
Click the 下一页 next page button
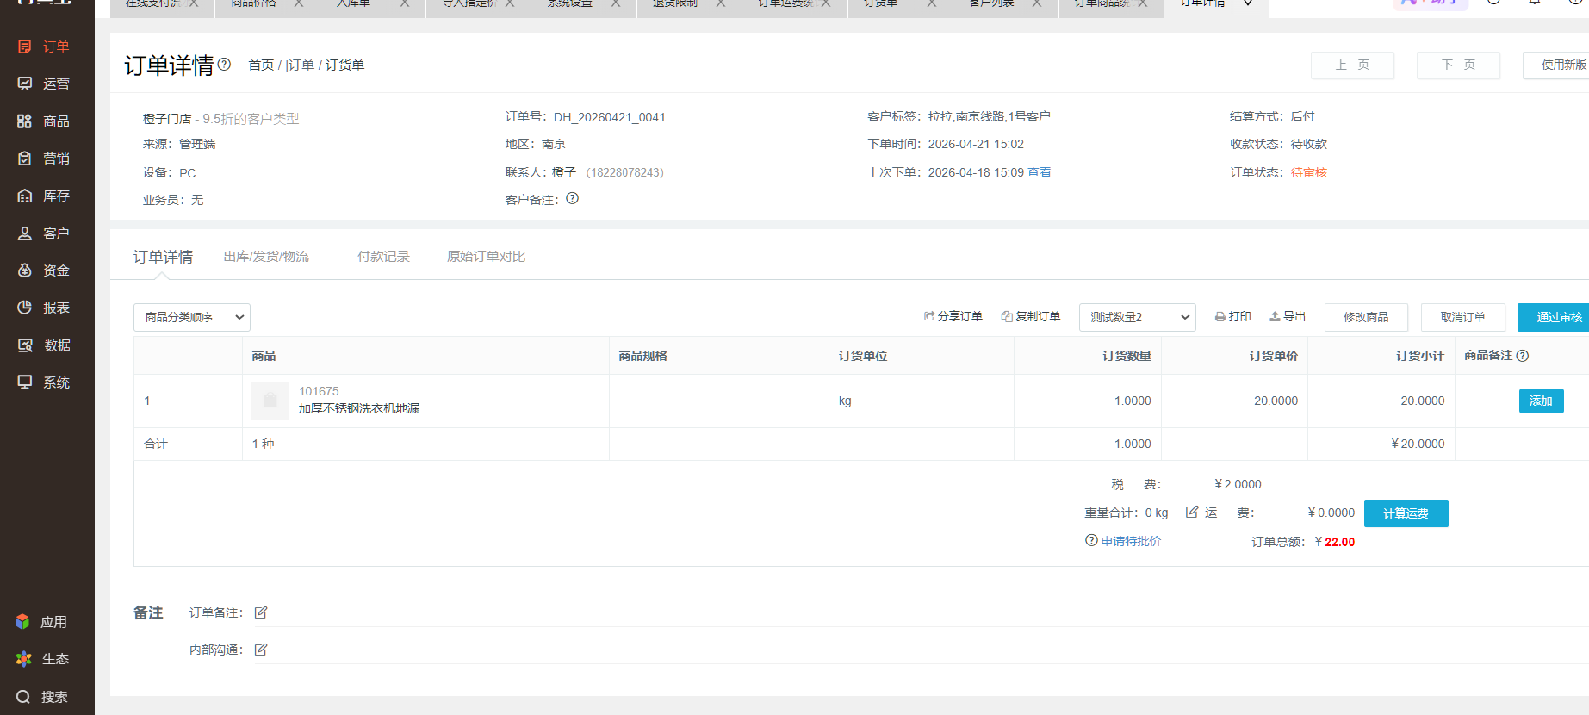(x=1458, y=65)
